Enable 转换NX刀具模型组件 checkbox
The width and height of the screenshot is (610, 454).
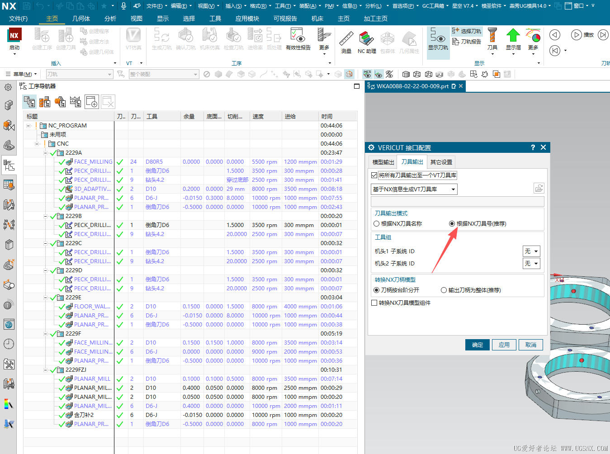374,303
